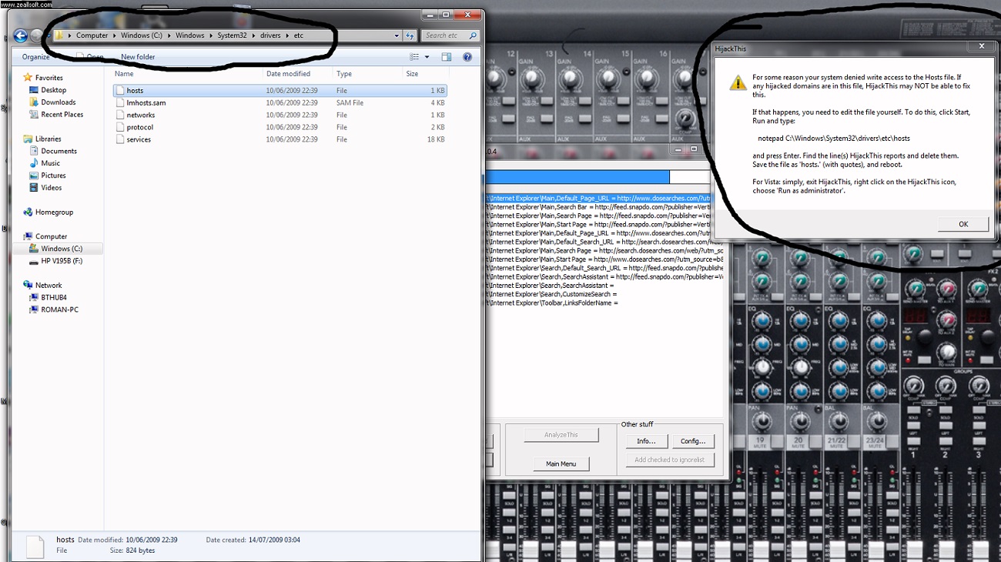The image size is (1001, 562).
Task: Jump to drivers in address breadcrumb
Action: coord(270,35)
